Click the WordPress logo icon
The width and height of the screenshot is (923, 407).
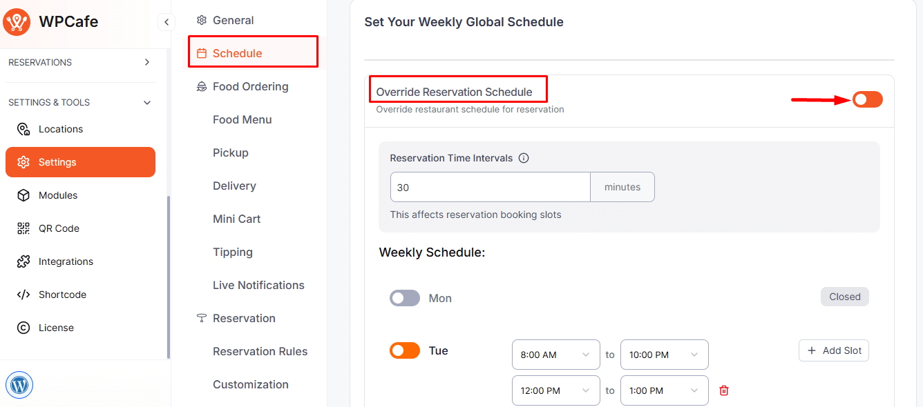pyautogui.click(x=19, y=385)
